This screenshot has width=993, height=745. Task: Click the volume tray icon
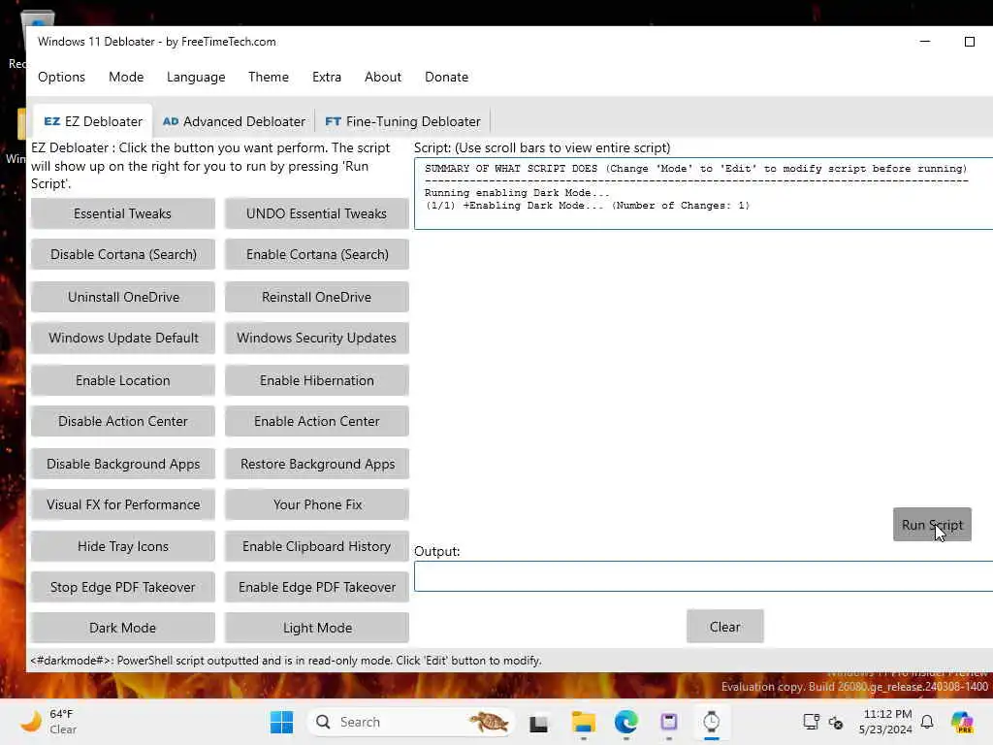click(836, 722)
